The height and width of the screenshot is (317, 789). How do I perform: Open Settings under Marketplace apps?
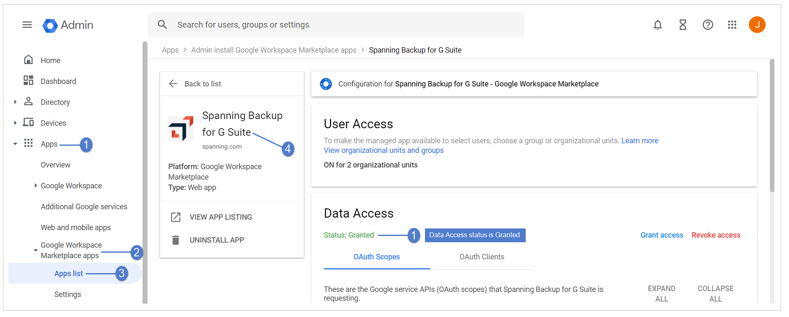click(x=68, y=294)
